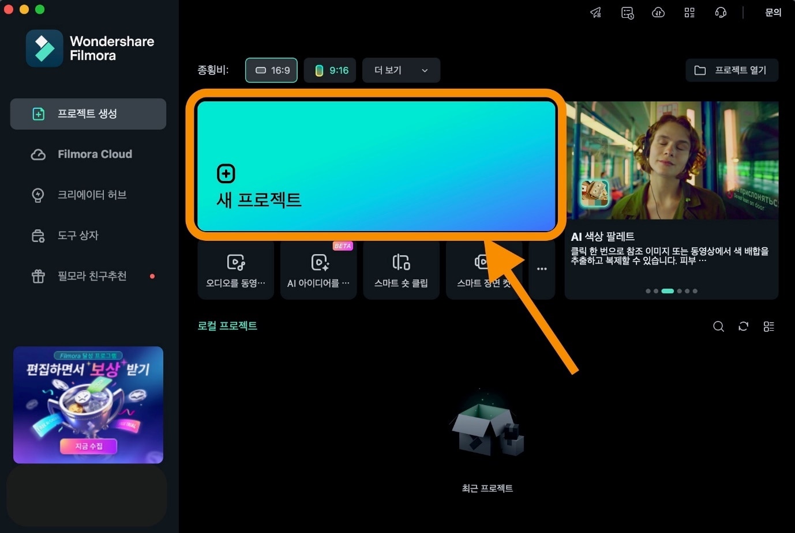Switch project list view layout icon
Image resolution: width=795 pixels, height=533 pixels.
tap(768, 327)
